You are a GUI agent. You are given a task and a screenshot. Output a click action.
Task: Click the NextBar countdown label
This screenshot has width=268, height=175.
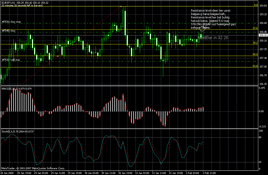pos(213,38)
